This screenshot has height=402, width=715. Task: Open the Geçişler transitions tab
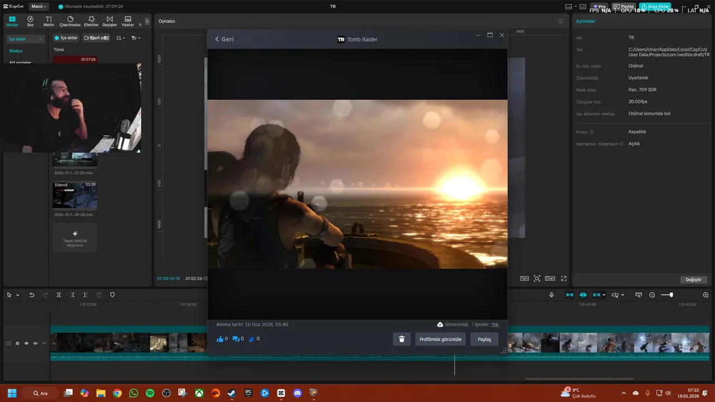109,21
